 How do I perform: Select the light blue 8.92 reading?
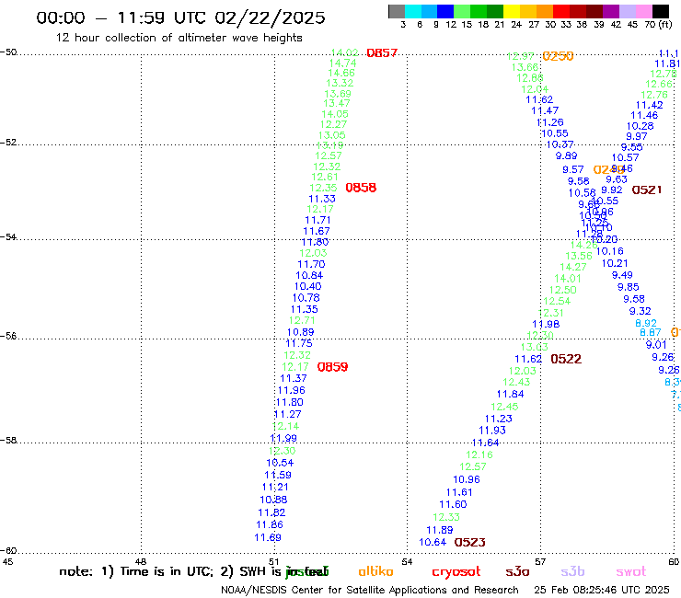point(646,323)
